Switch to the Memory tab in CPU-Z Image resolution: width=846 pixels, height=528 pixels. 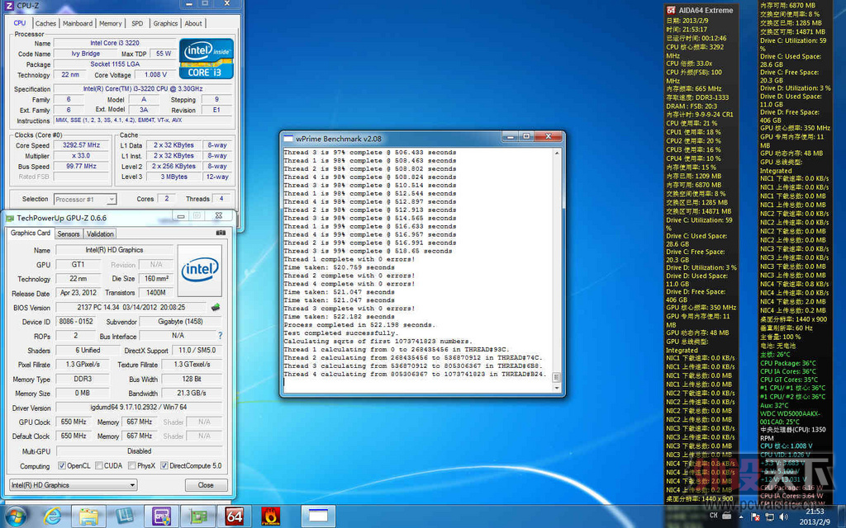point(111,24)
